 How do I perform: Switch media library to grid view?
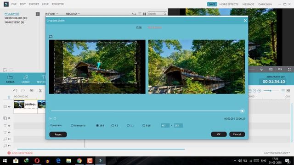point(145,14)
